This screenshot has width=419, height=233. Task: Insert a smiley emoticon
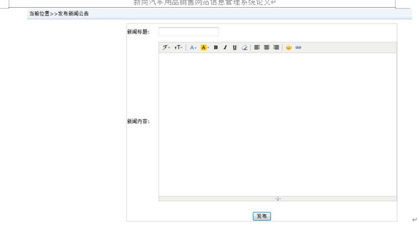pyautogui.click(x=289, y=47)
